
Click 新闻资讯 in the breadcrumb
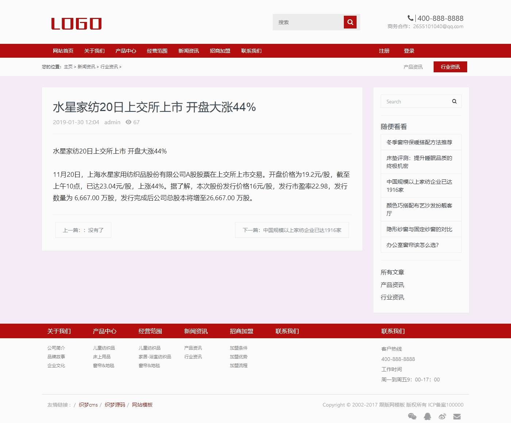[x=87, y=67]
